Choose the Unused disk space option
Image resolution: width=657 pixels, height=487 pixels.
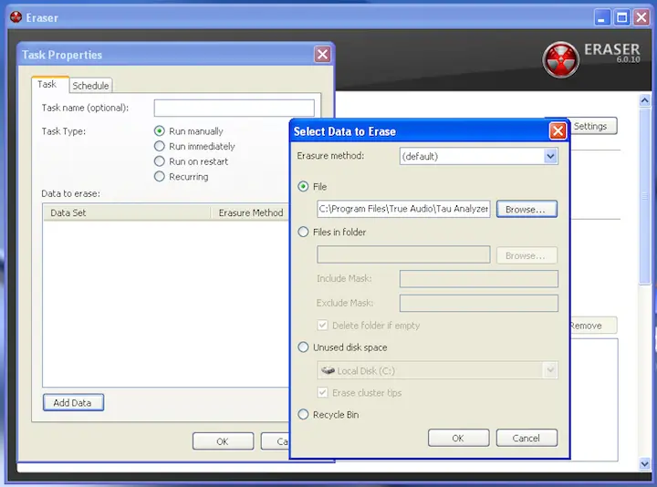(x=304, y=347)
